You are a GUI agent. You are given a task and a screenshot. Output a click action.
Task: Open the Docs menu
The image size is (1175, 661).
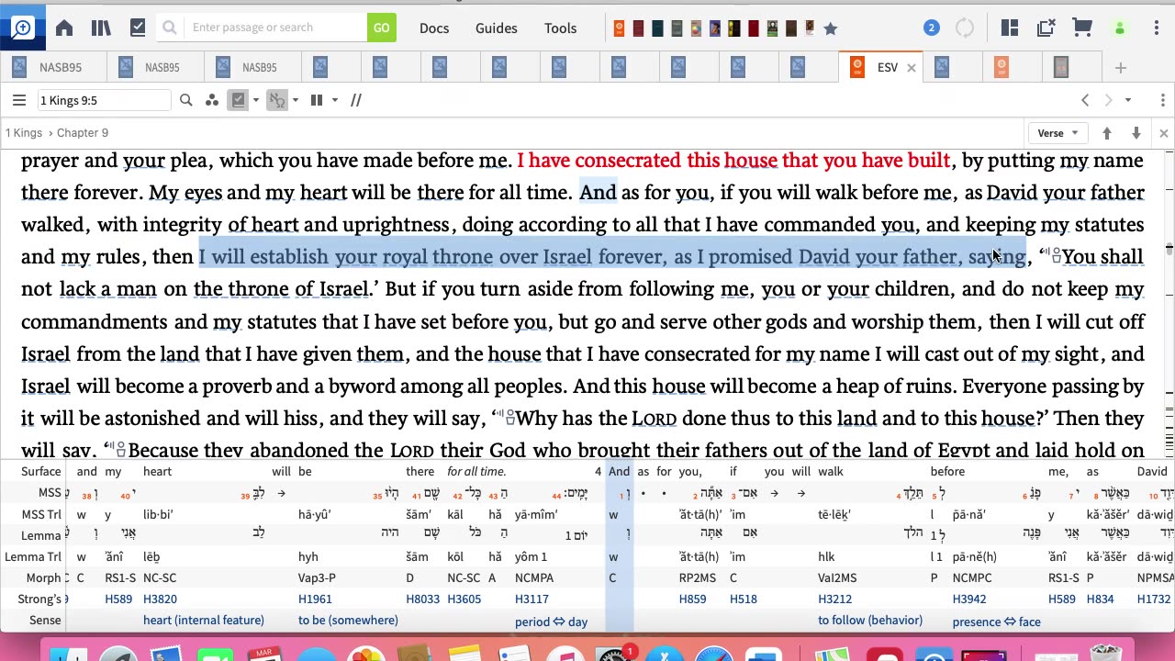[x=434, y=28]
